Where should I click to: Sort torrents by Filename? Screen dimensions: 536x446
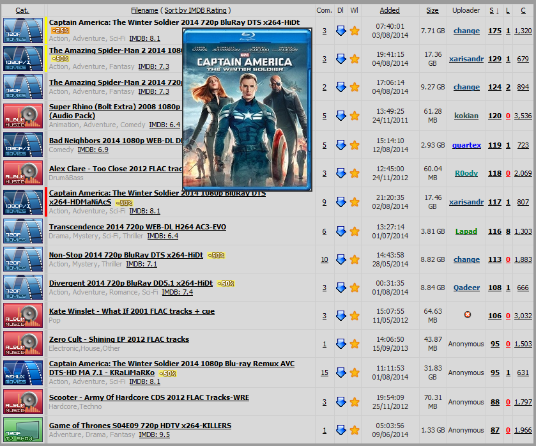(144, 10)
